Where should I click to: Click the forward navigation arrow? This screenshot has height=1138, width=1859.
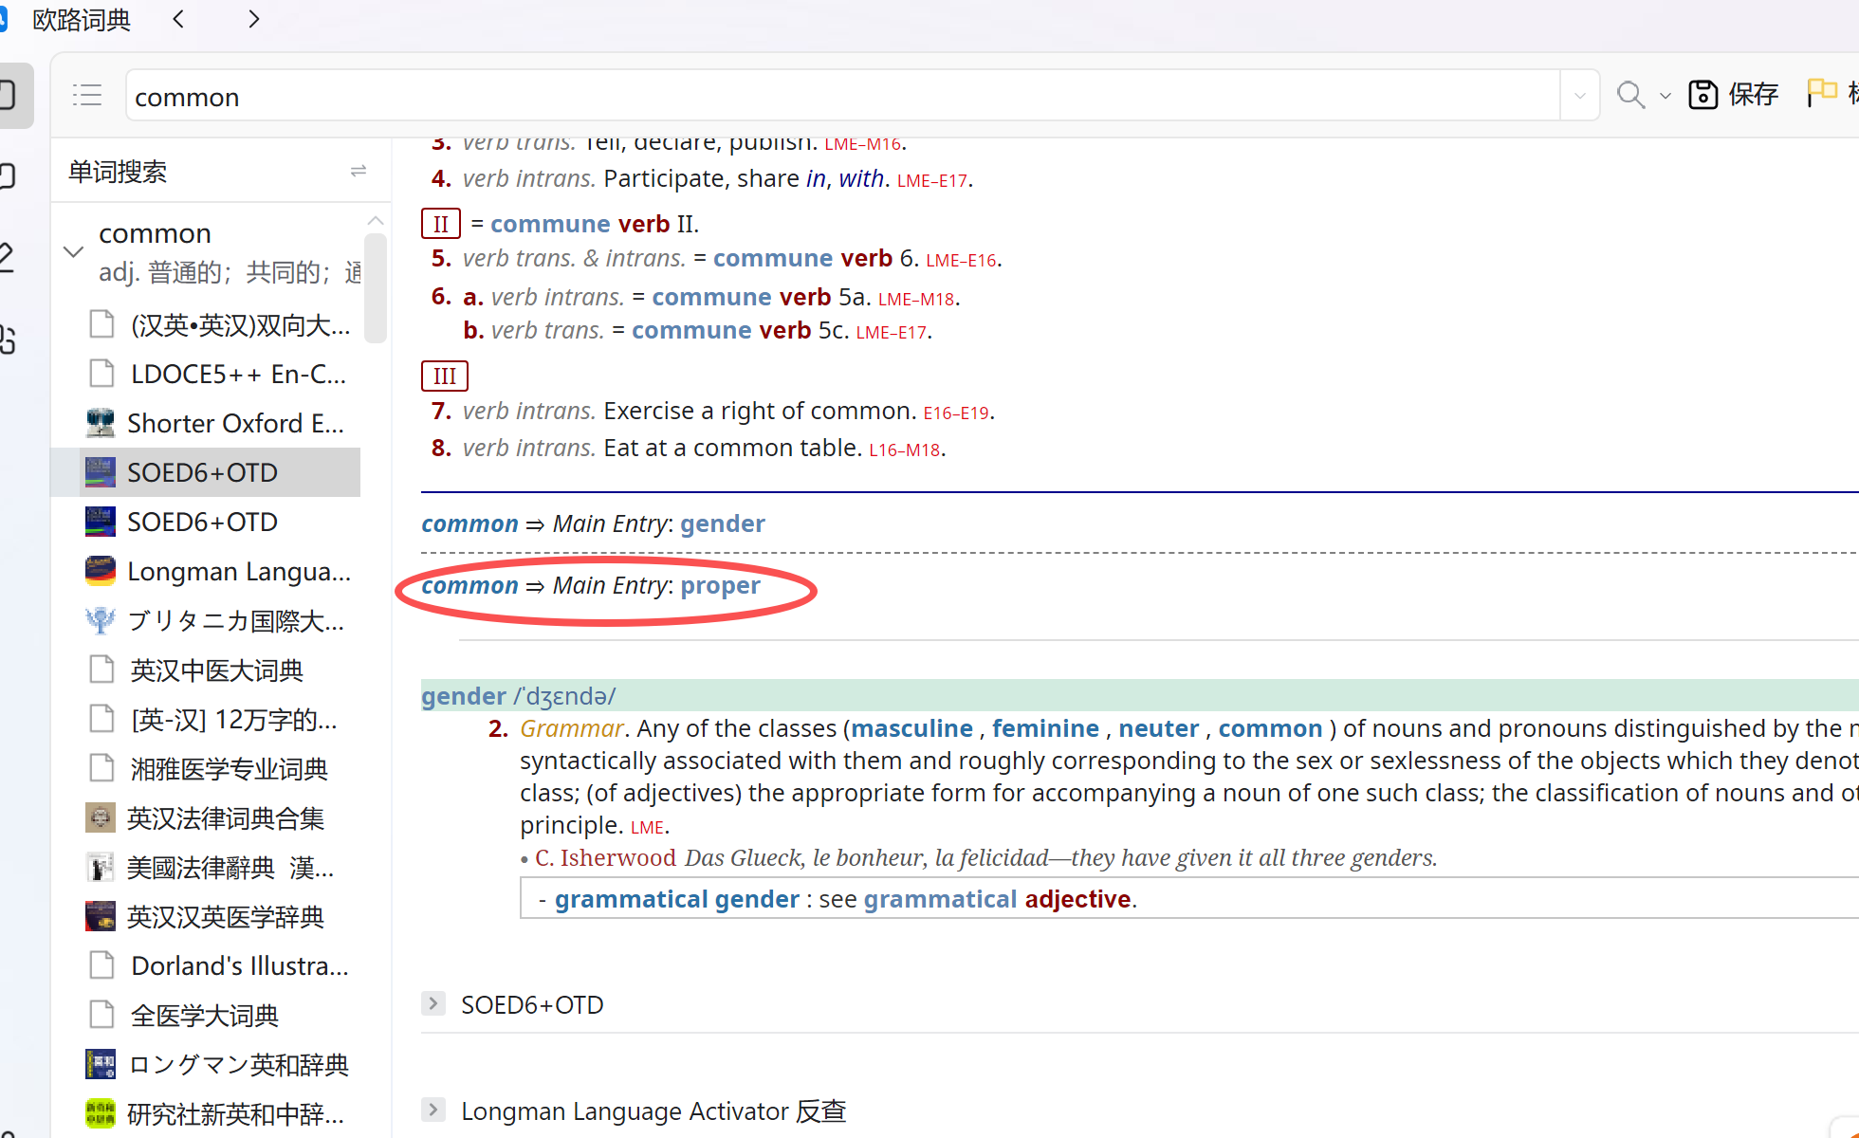click(252, 19)
